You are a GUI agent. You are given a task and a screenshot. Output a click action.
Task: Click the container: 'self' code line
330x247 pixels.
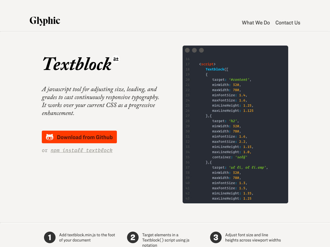pos(230,157)
